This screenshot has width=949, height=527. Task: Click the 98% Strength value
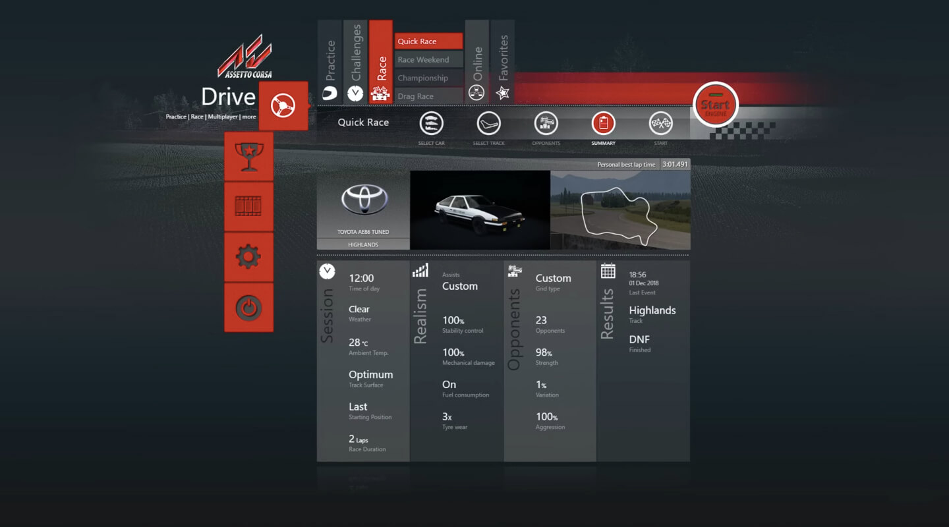[544, 352]
